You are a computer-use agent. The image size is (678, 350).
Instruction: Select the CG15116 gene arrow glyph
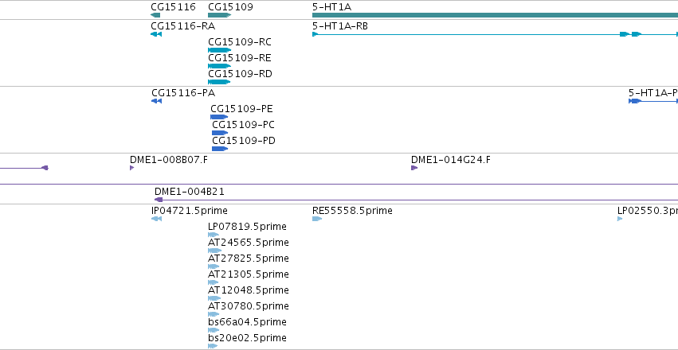tap(155, 15)
